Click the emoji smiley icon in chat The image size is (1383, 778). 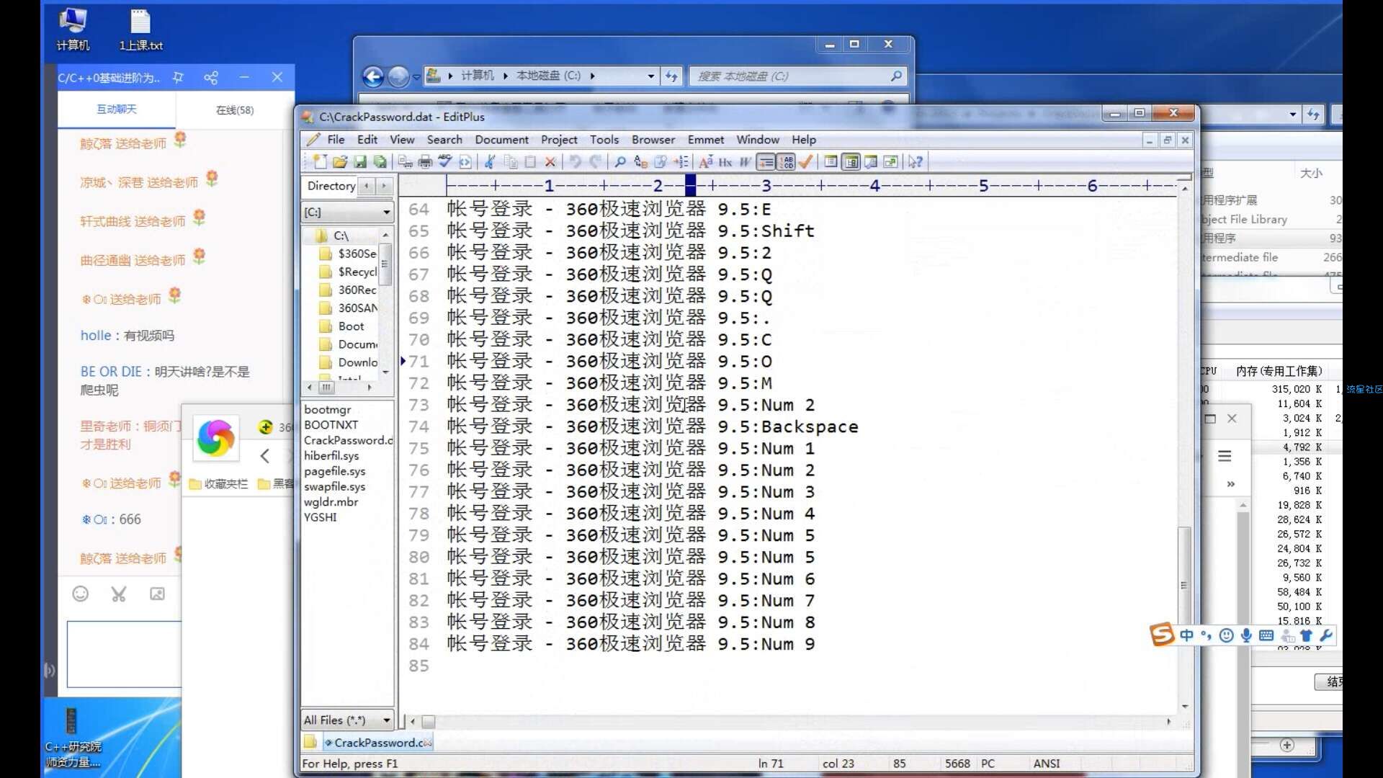tap(81, 594)
